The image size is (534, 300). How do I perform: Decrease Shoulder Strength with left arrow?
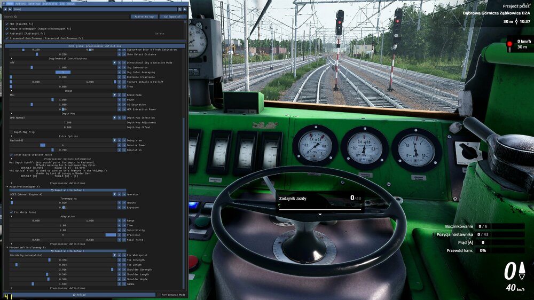coord(119,270)
